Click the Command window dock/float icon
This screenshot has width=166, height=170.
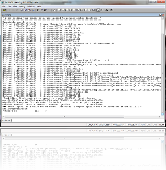click(x=160, y=15)
